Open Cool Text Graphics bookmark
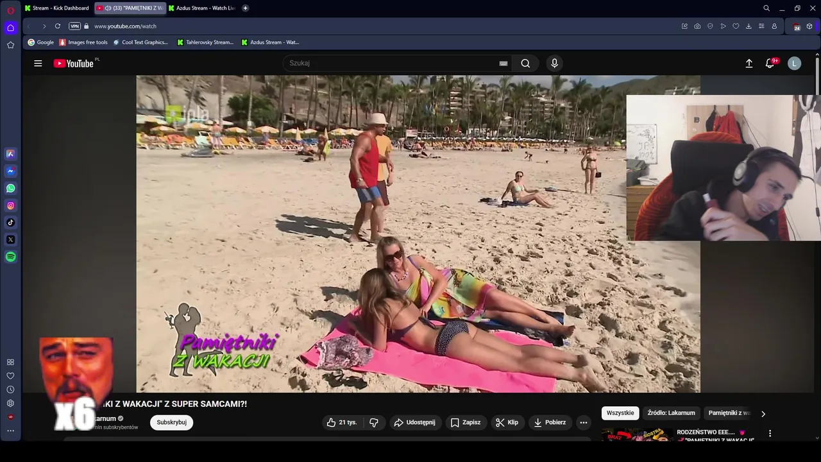The image size is (821, 462). pos(140,42)
